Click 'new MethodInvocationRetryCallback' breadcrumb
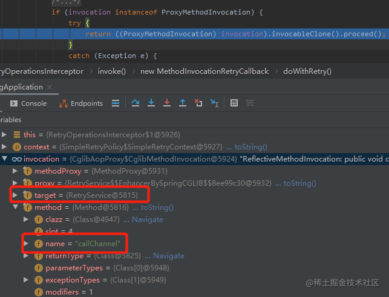The height and width of the screenshot is (297, 389). [204, 71]
